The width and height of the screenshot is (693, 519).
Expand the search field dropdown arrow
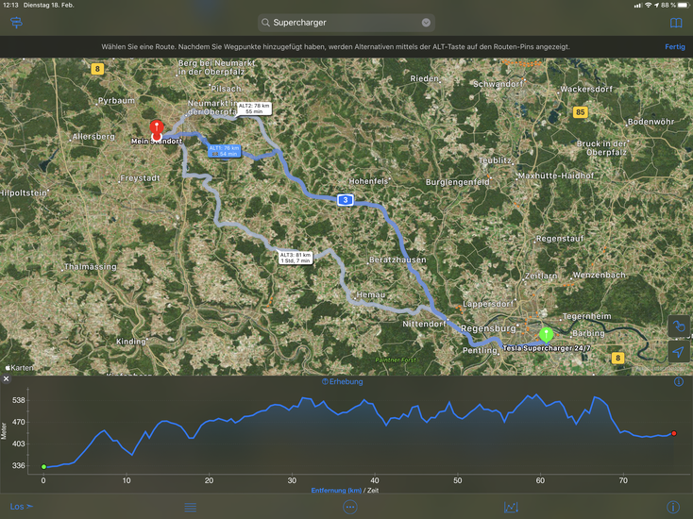click(x=426, y=23)
